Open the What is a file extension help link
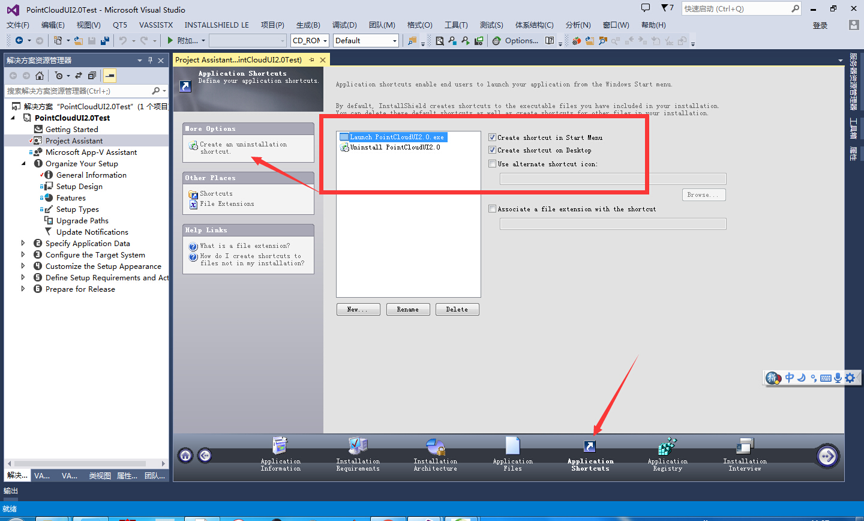The image size is (864, 521). coord(245,246)
